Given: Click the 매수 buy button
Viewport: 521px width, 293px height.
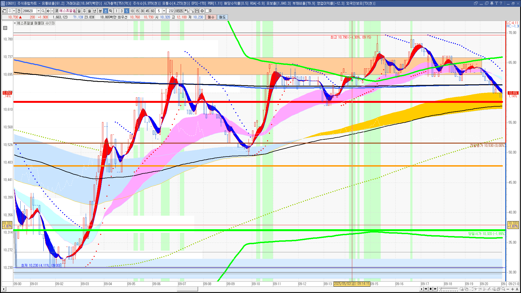Looking at the screenshot, I should (211, 17).
